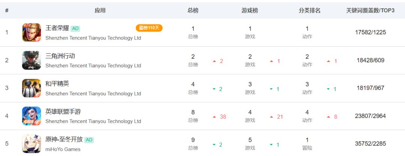Image resolution: width=405 pixels, height=156 pixels.
Task: Sort by 总榜 column header
Action: (x=193, y=10)
